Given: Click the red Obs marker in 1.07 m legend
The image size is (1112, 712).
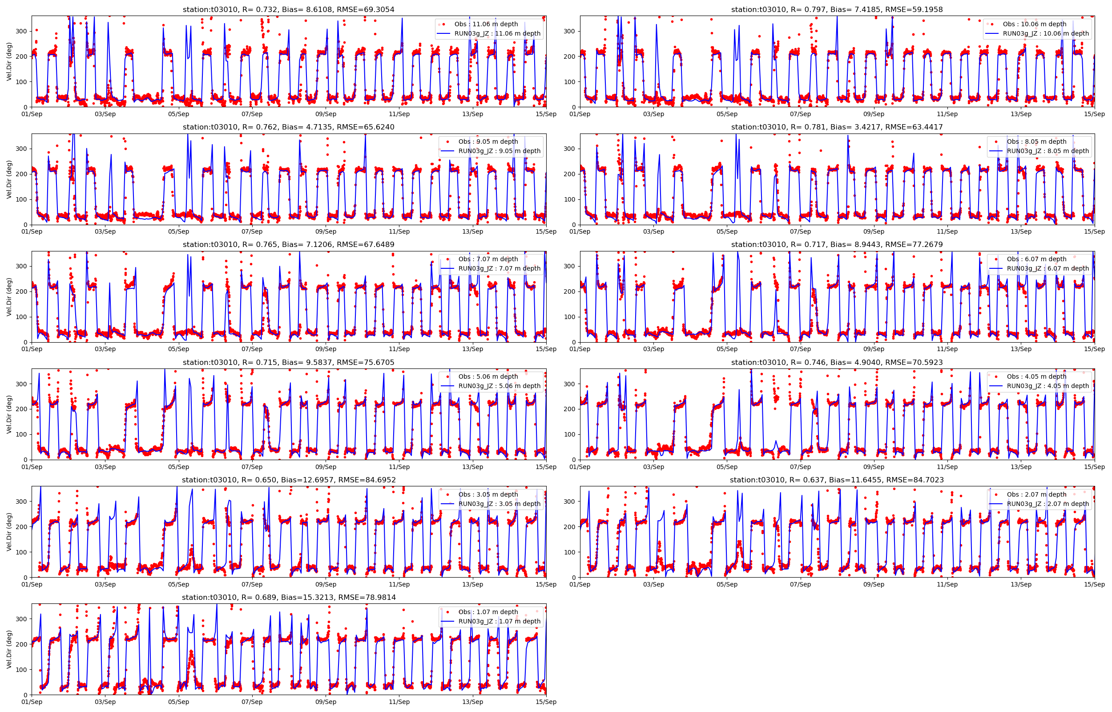Looking at the screenshot, I should [447, 612].
